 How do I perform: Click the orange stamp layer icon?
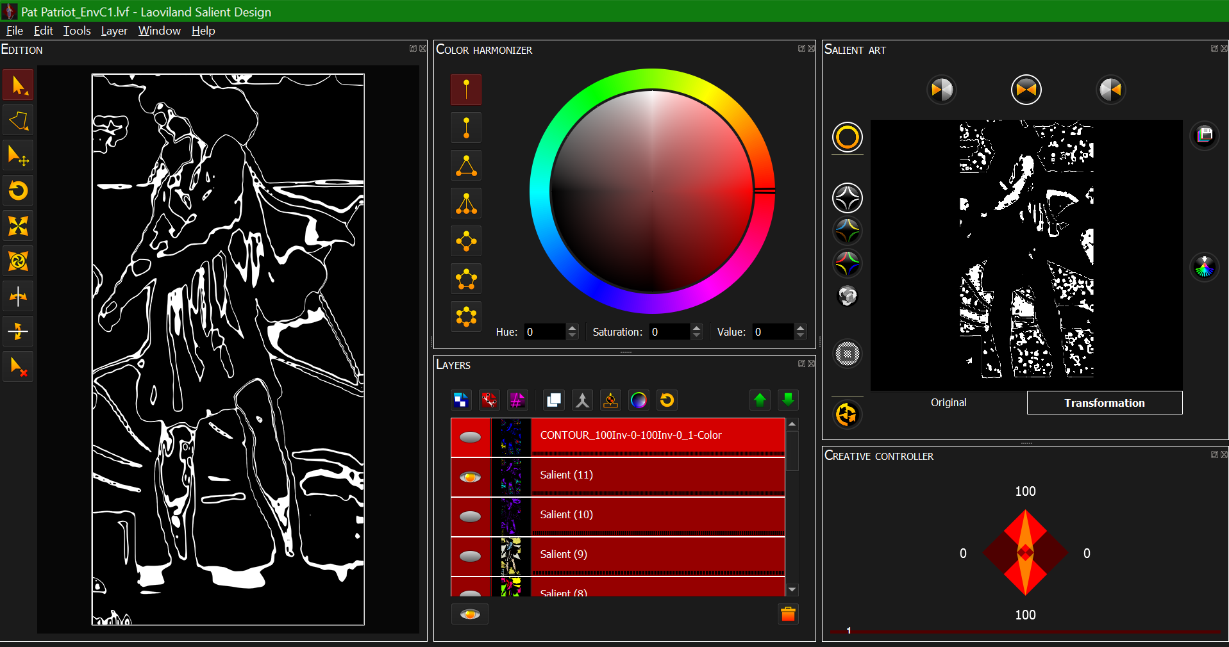610,400
